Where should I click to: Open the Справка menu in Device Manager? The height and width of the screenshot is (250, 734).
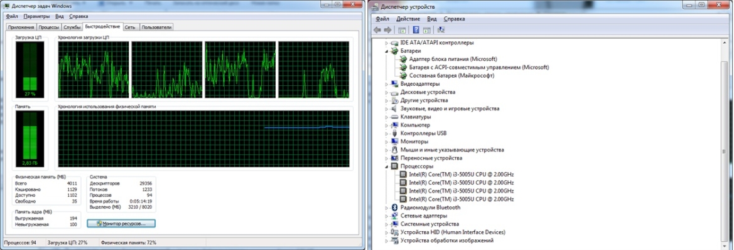454,19
